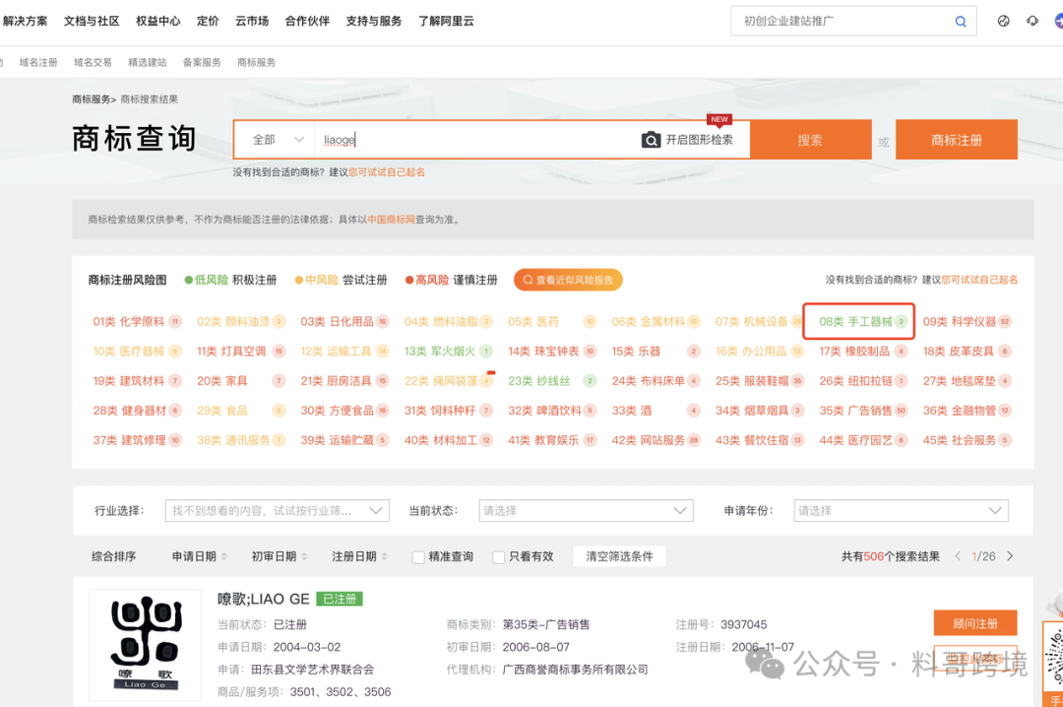Click 您可试试自己起名 link under search box

(387, 172)
